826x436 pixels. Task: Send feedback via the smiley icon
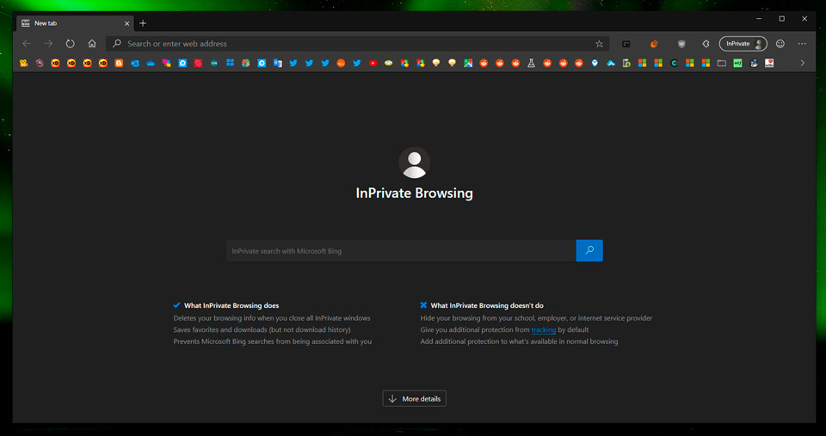(780, 44)
